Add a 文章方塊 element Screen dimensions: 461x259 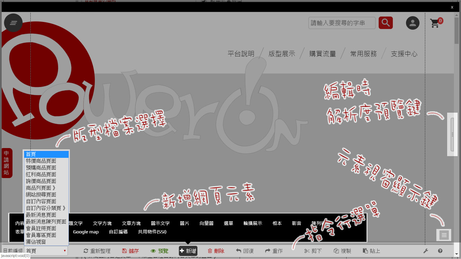tap(131, 223)
